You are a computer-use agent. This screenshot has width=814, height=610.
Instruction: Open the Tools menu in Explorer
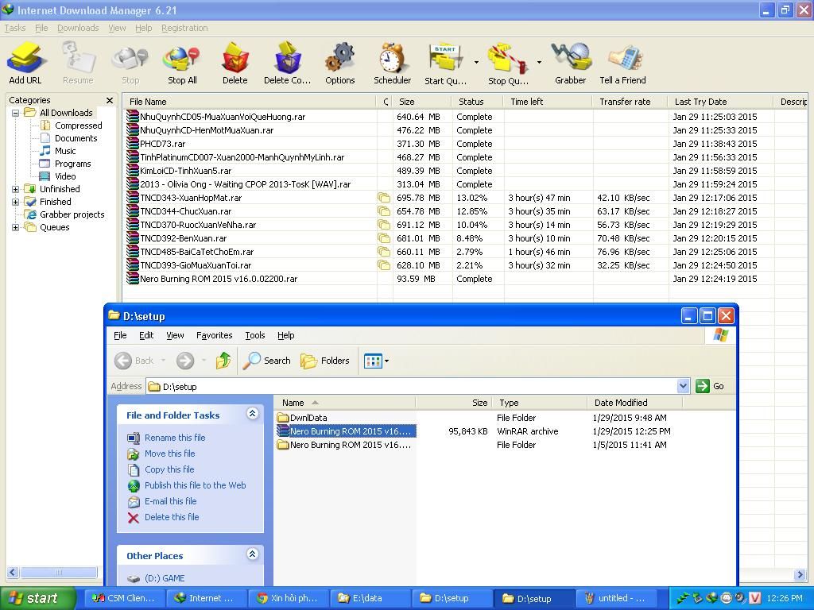(x=255, y=336)
